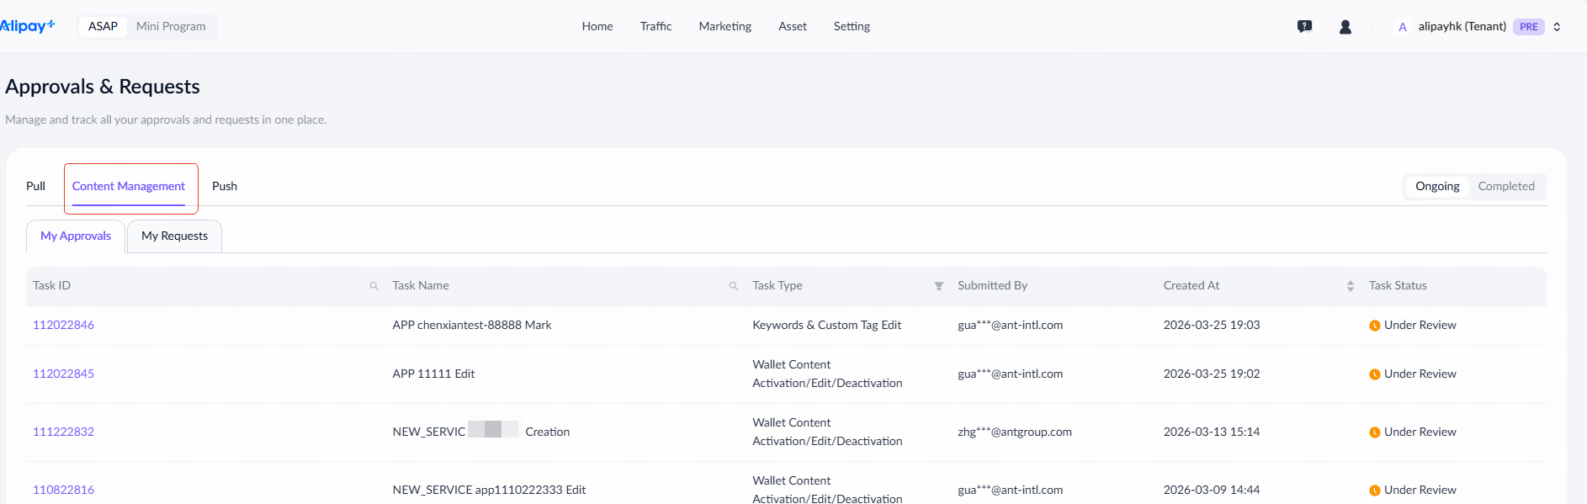The width and height of the screenshot is (1587, 504).
Task: Open the Task Type filter icon
Action: pyautogui.click(x=938, y=286)
